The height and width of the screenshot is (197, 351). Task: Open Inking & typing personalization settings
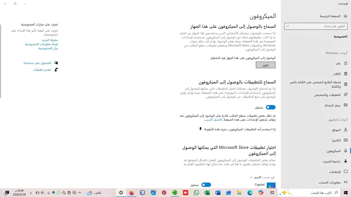pos(316,84)
